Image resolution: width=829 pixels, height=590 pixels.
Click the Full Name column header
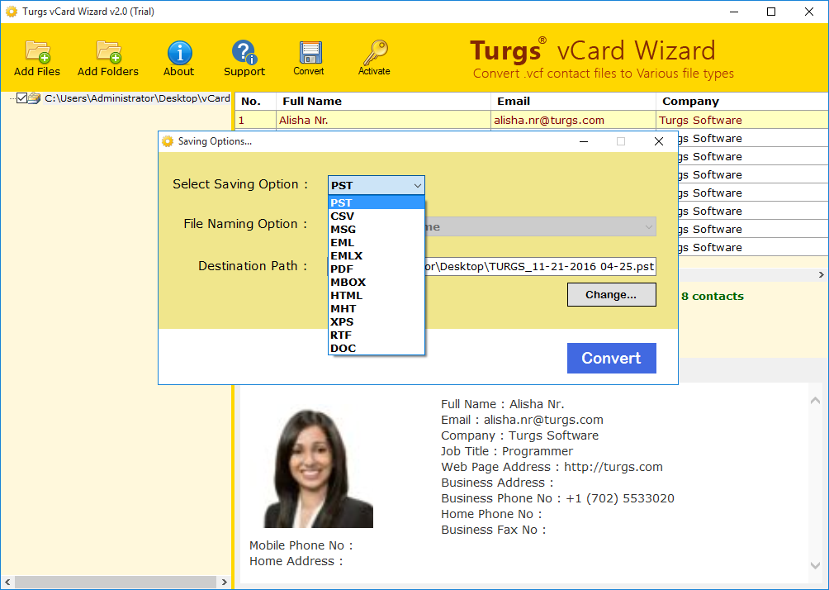tap(383, 101)
